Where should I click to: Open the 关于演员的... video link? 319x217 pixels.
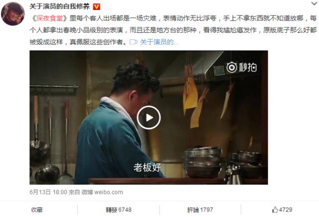(159, 42)
